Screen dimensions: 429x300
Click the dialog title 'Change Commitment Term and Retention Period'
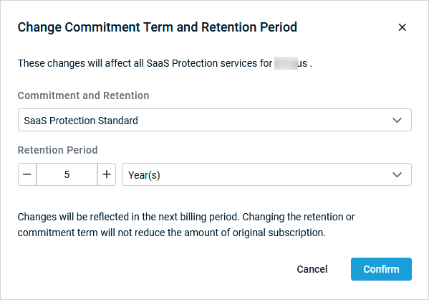(x=158, y=27)
